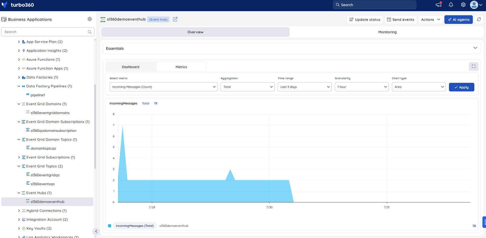Click the Event Grid Subscriptions icon
This screenshot has height=238, width=486.
(24, 157)
